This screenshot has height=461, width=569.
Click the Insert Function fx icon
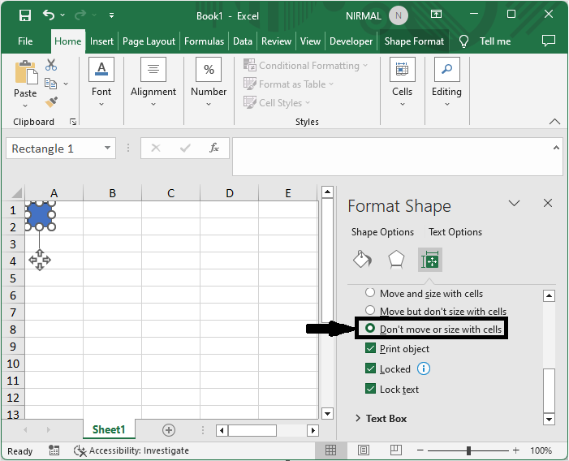(214, 149)
